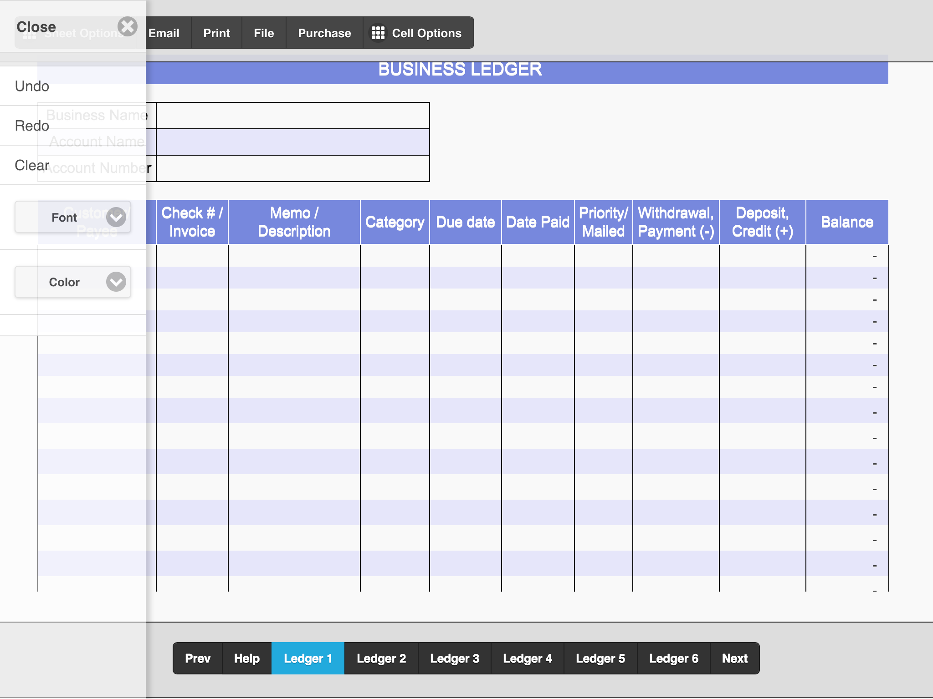Image resolution: width=933 pixels, height=699 pixels.
Task: Click the Balance column header
Action: pos(847,222)
